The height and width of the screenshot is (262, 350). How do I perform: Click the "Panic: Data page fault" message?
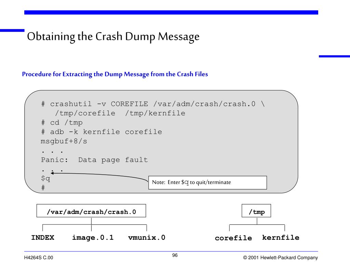click(94, 160)
